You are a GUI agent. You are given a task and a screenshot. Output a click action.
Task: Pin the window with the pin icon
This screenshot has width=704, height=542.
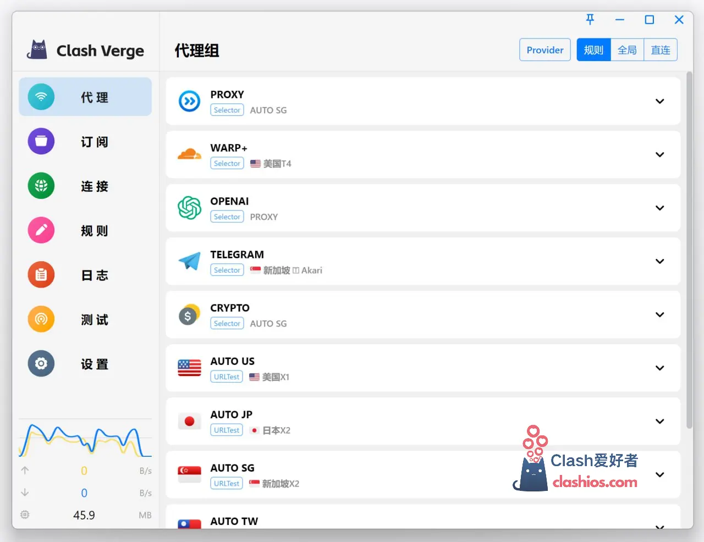point(590,20)
